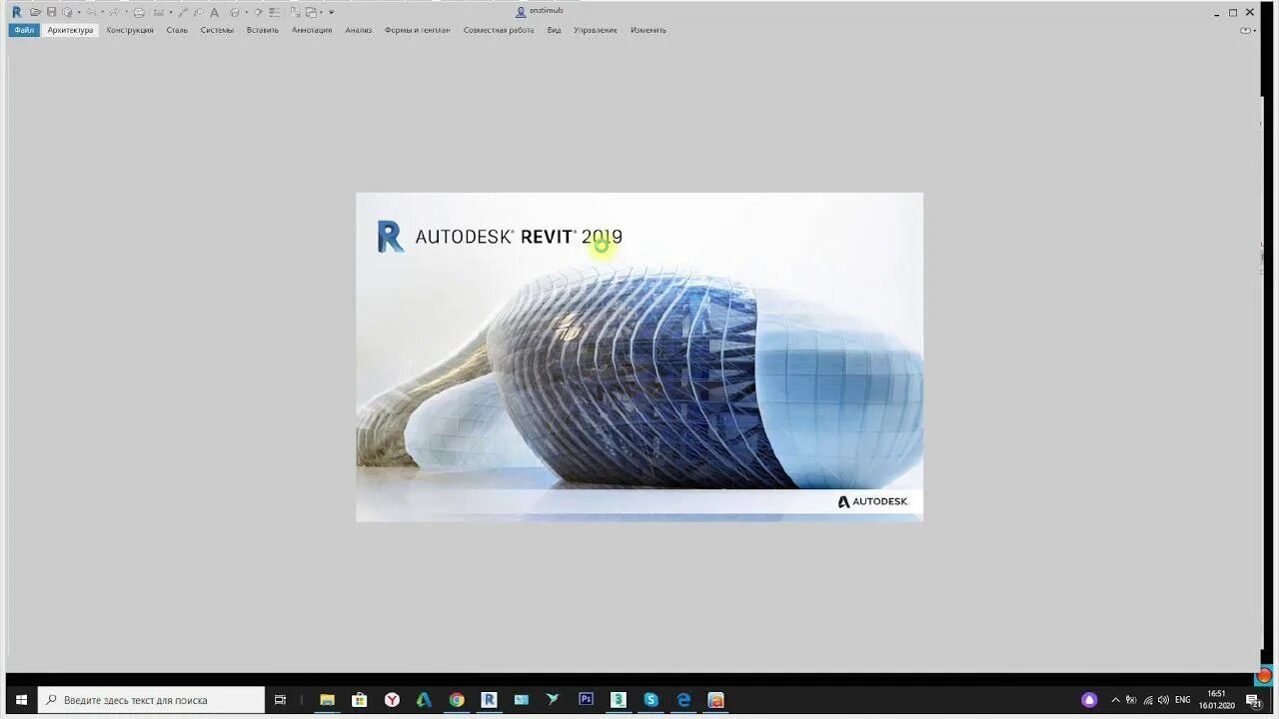The image size is (1279, 719).
Task: Click the purple Alice assistant tray icon
Action: click(x=1089, y=700)
